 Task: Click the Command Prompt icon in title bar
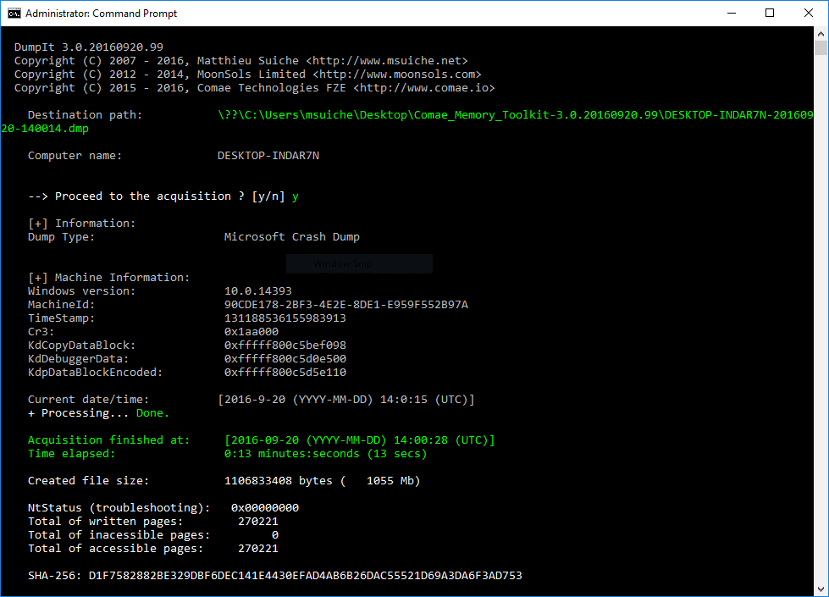click(x=14, y=14)
